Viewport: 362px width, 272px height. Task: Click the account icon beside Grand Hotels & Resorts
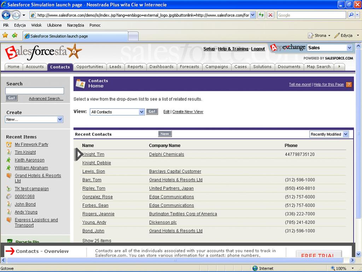tap(9, 176)
